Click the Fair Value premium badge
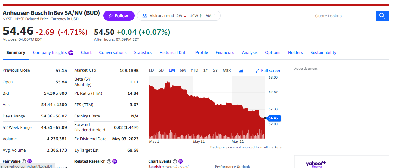Screen dimensions: 394x168 coord(29,161)
